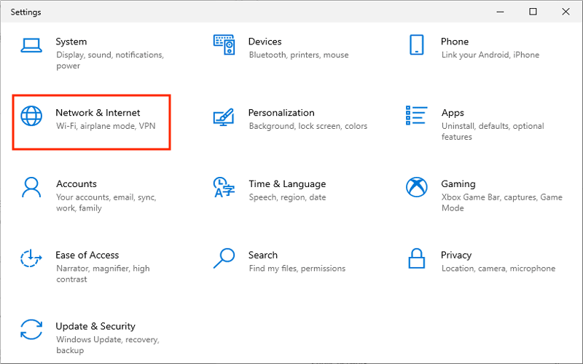Screen dimensions: 583x364
Task: Click the Personalization paintbrush icon
Action: 224,116
